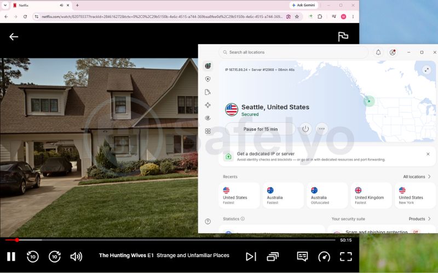Viewport: 438px width, 273px height.
Task: Open the episodes list icon
Action: (273, 256)
